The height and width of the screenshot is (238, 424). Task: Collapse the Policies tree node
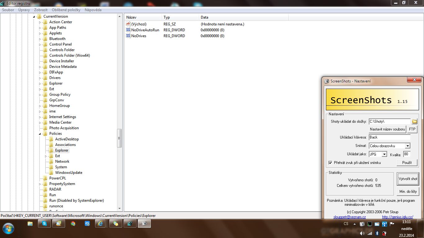click(x=40, y=134)
